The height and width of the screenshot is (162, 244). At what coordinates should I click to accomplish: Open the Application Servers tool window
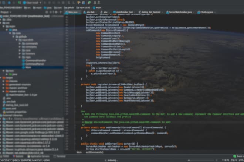coord(38,156)
